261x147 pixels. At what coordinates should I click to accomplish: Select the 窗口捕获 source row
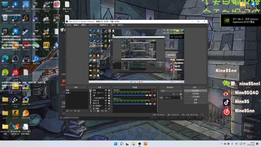click(100, 108)
